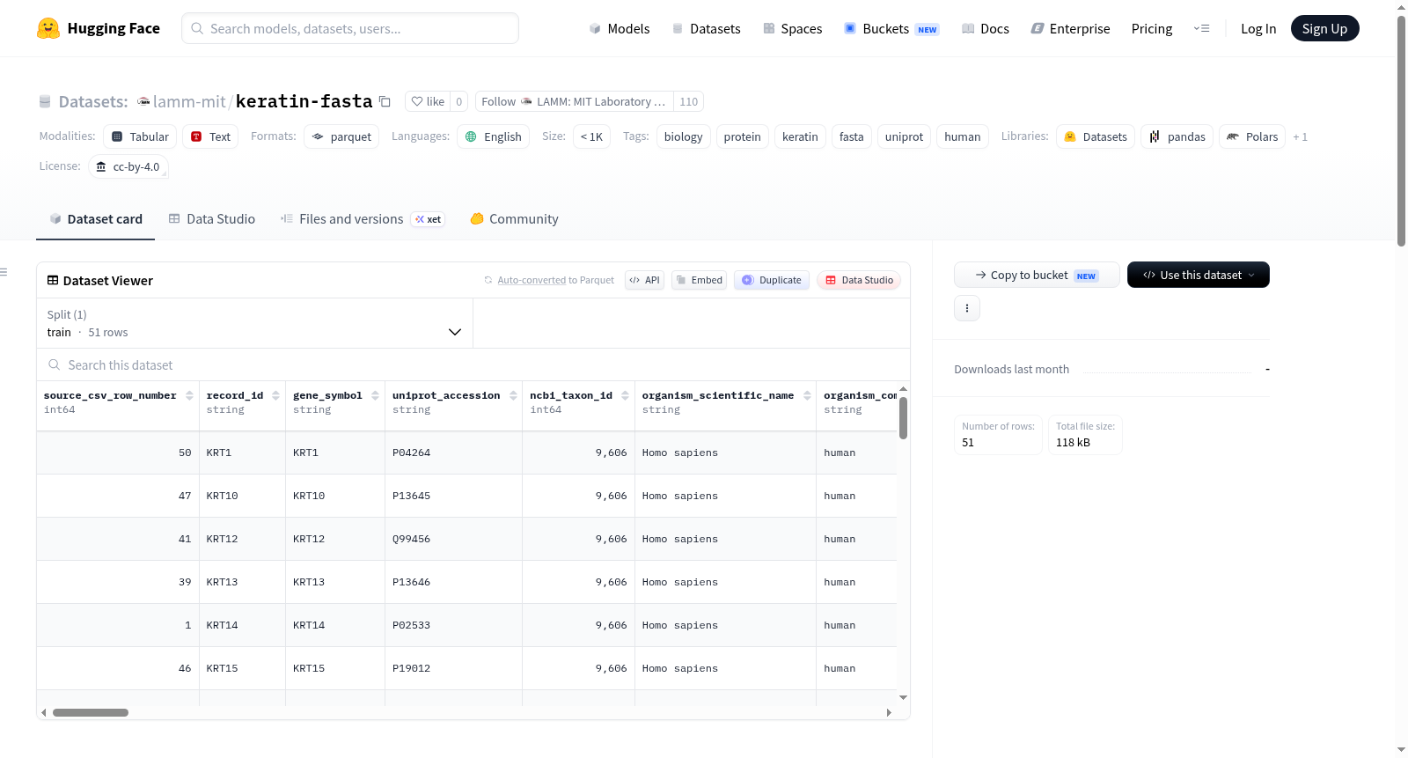This screenshot has height=758, width=1408.
Task: Open Models in top navigation
Action: (x=619, y=28)
